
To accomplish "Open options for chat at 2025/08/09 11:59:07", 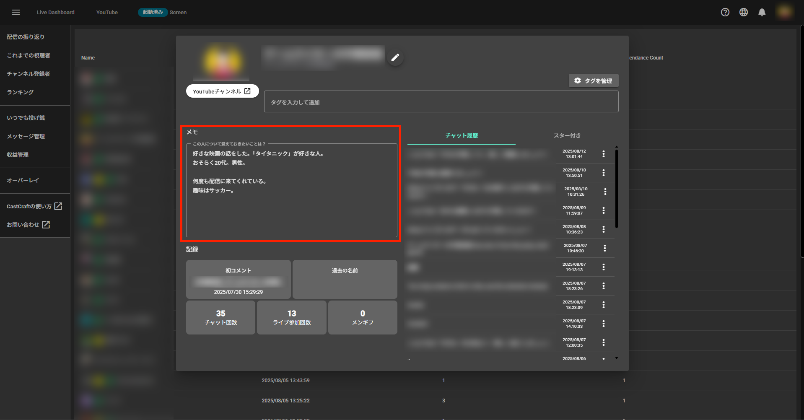I will pyautogui.click(x=604, y=210).
